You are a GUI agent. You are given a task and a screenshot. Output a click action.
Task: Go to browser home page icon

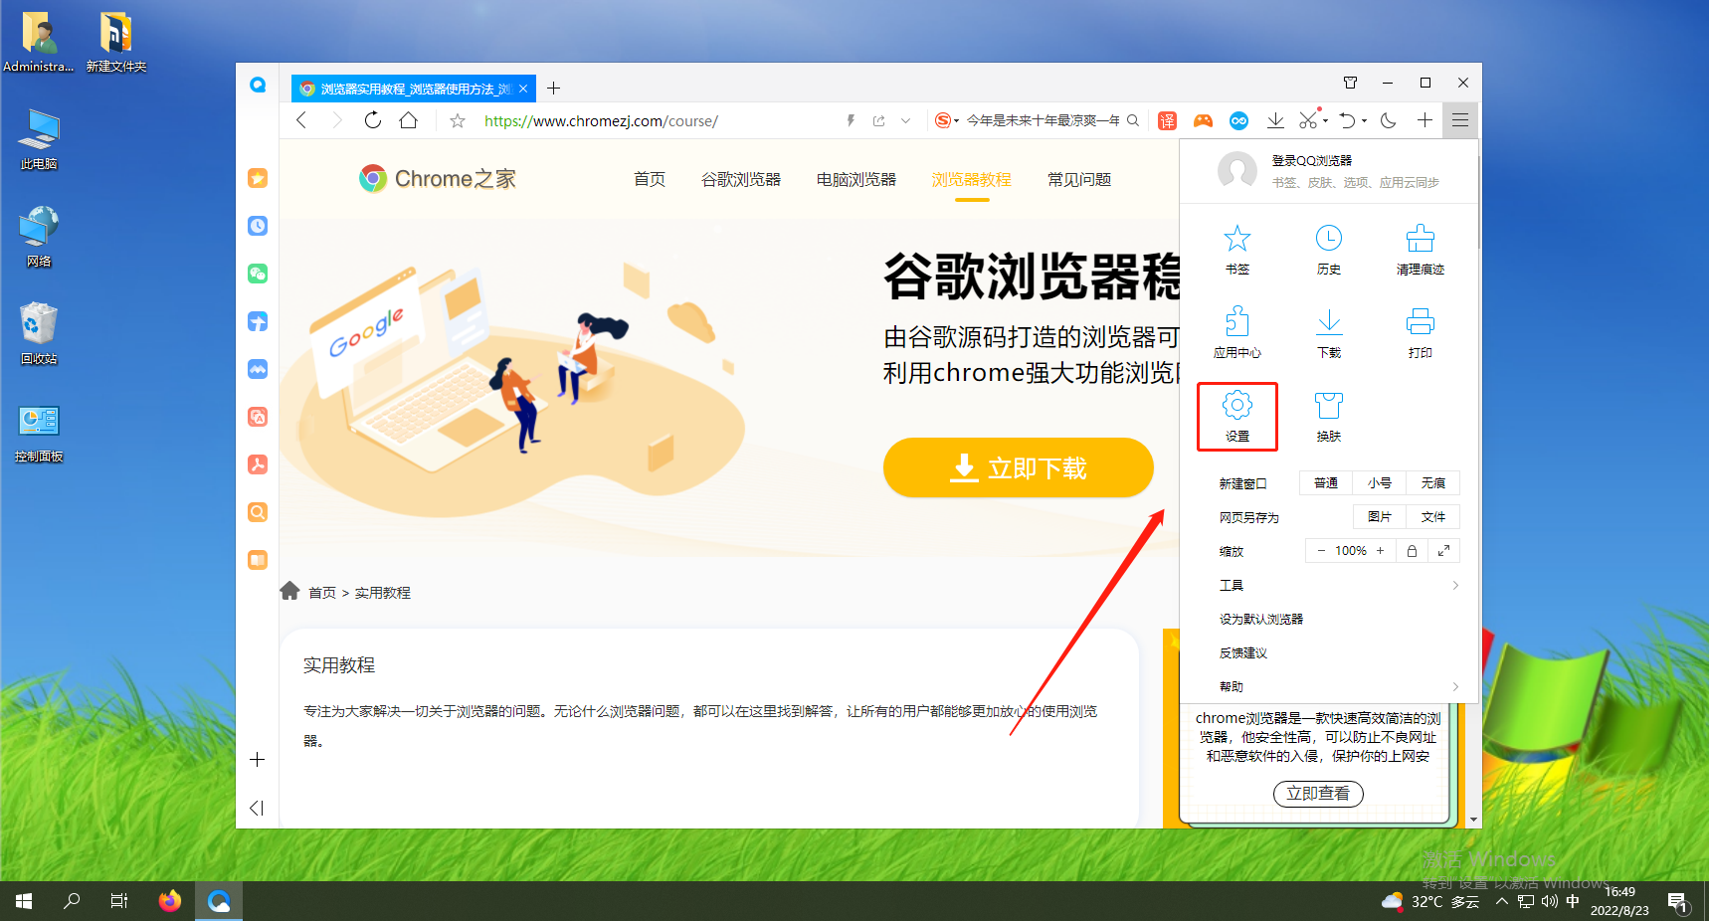pyautogui.click(x=408, y=120)
